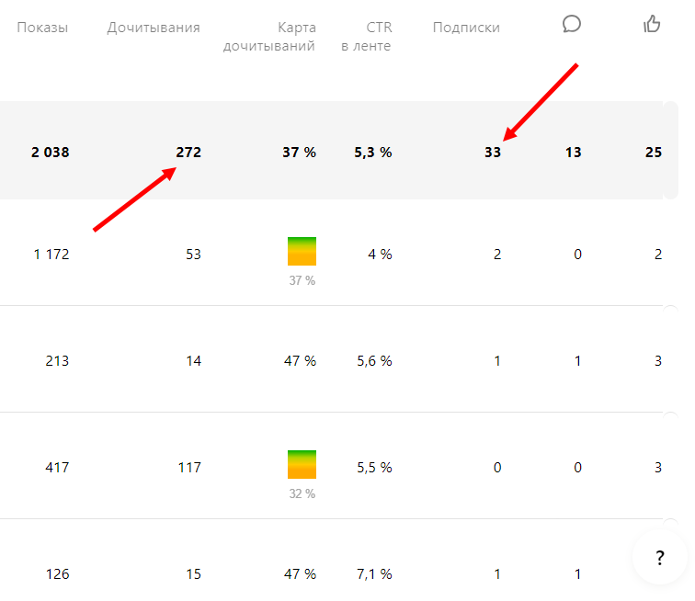This screenshot has width=695, height=601.
Task: Click the comments speech bubble column icon
Action: coord(572,24)
